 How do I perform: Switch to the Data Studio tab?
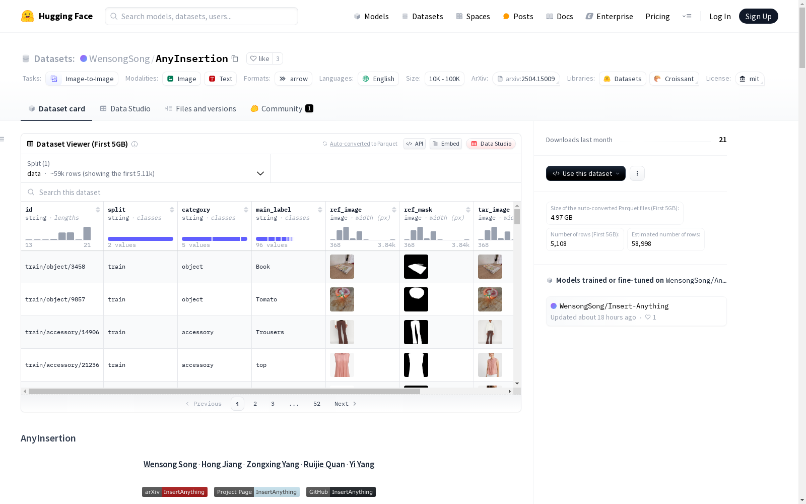tap(125, 109)
